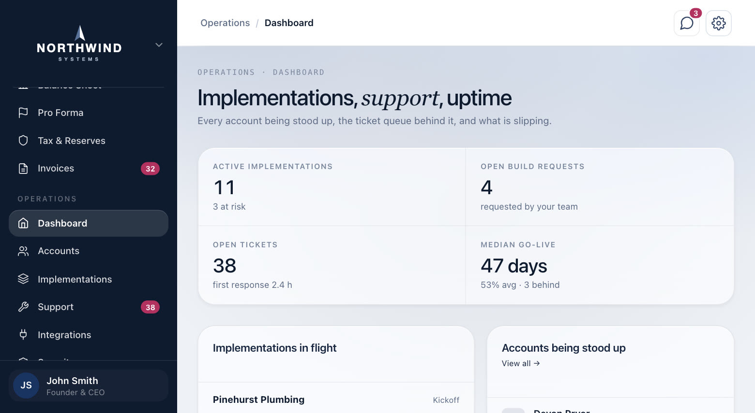Click the JS user avatar

tap(26, 385)
